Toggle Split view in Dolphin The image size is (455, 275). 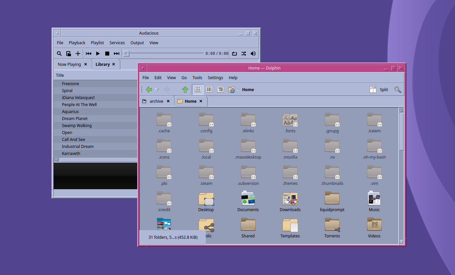point(379,90)
